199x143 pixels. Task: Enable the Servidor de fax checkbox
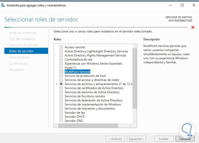point(61,112)
